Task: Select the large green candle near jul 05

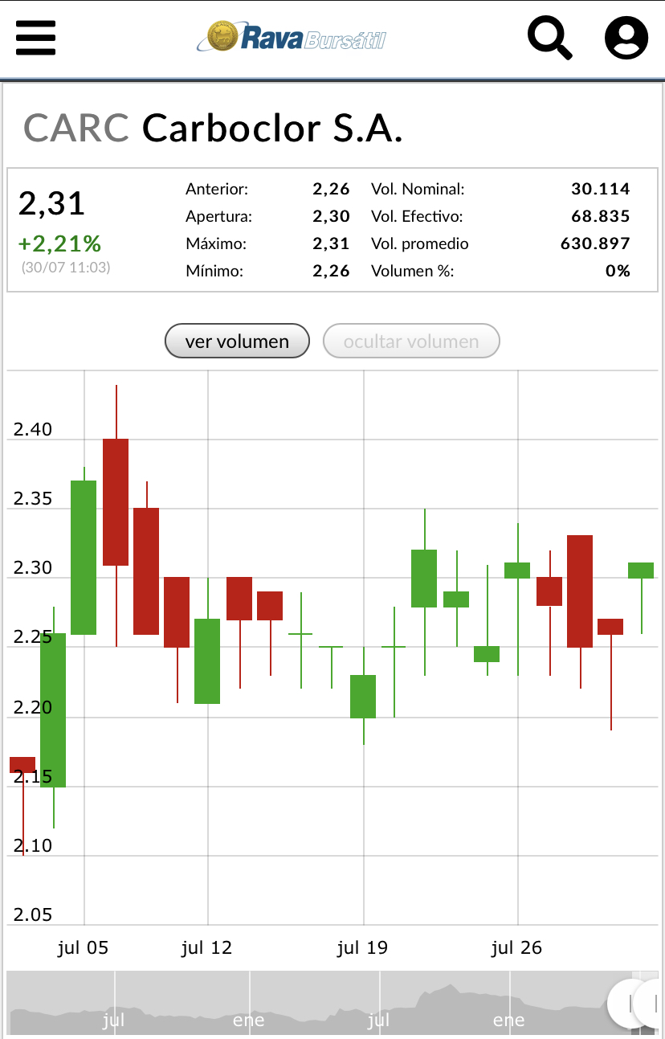Action: [84, 557]
